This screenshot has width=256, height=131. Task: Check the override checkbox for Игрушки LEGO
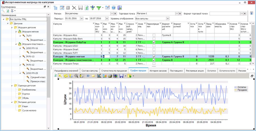tap(154, 46)
